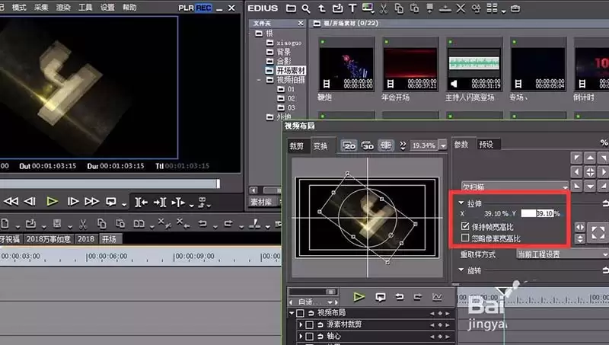Viewport: 609px width, 345px height.
Task: Switch to 3D mode icon
Action: coord(367,145)
